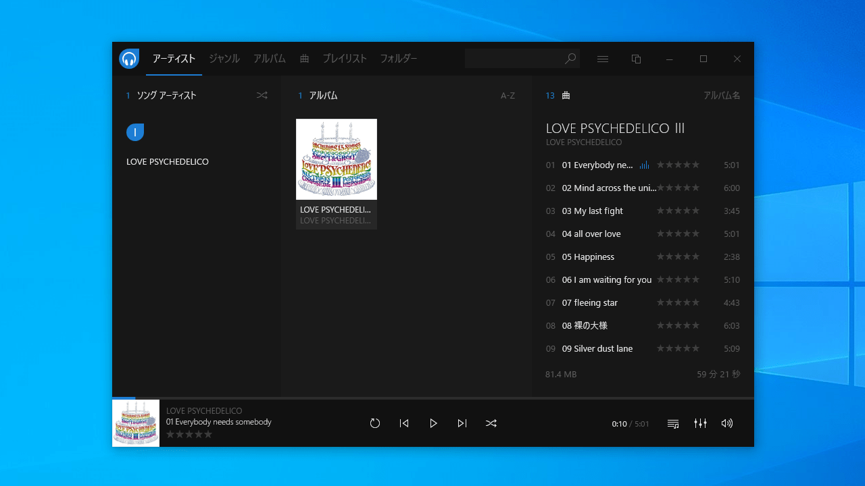Skip to the previous track

404,423
